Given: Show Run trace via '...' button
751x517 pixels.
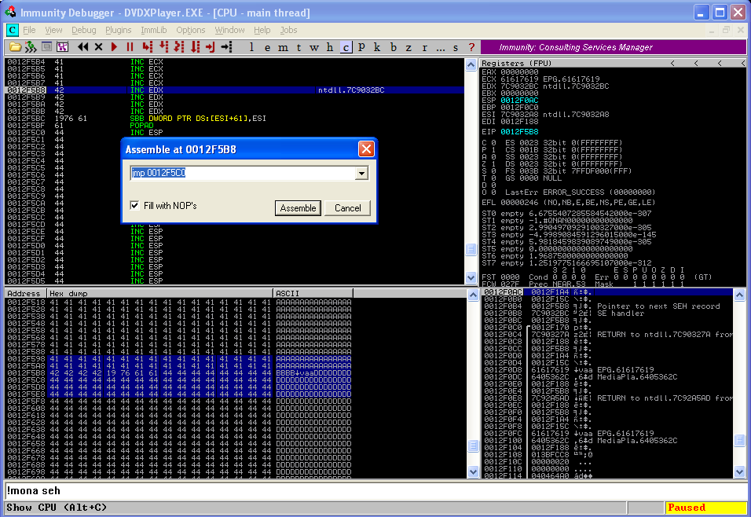Looking at the screenshot, I should pos(441,47).
